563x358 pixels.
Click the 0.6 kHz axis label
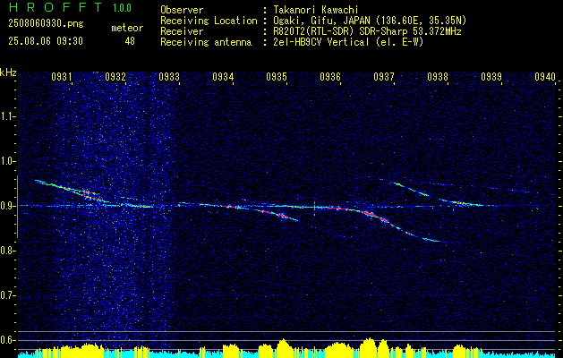[7, 340]
